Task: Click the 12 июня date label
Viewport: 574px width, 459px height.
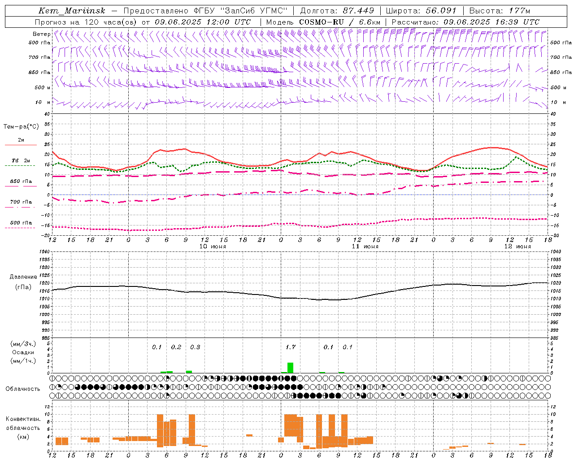Action: (517, 247)
